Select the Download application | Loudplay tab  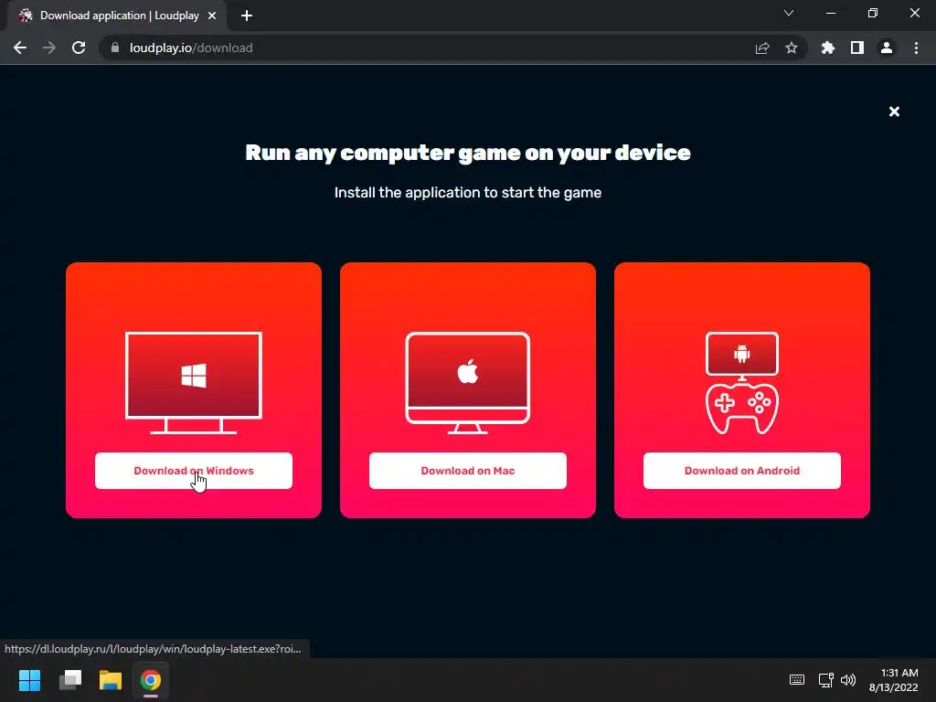click(117, 16)
